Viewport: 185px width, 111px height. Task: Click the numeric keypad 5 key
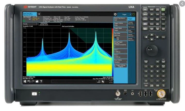pos(152,71)
